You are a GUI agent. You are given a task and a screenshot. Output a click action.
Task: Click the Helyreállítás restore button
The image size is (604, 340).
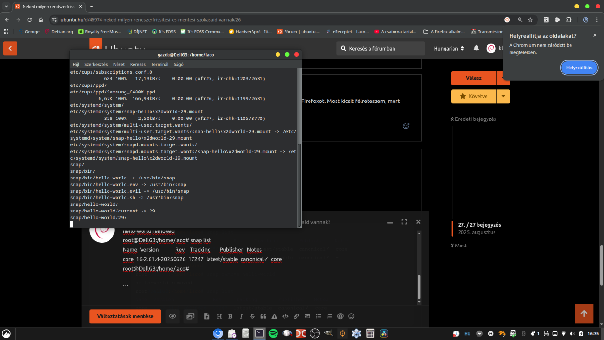pos(579,68)
